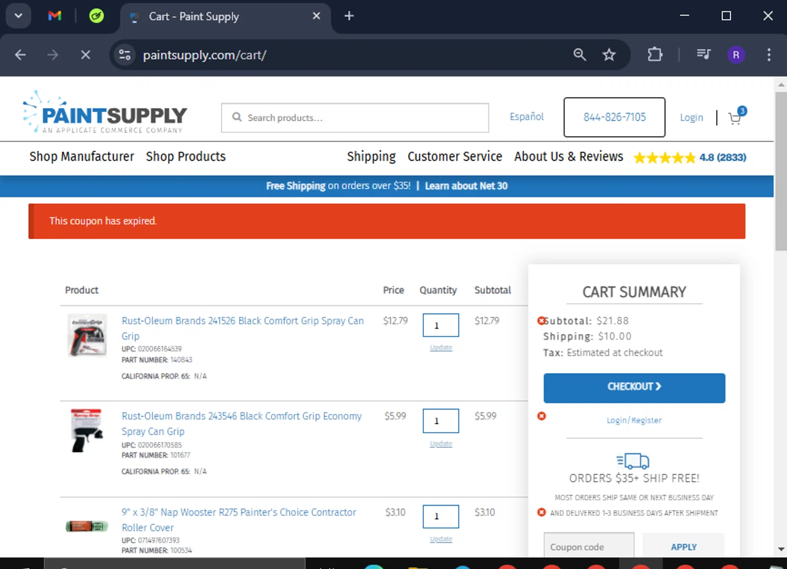This screenshot has width=787, height=569.
Task: Update quantity for Wooster roller cover
Action: point(441,539)
